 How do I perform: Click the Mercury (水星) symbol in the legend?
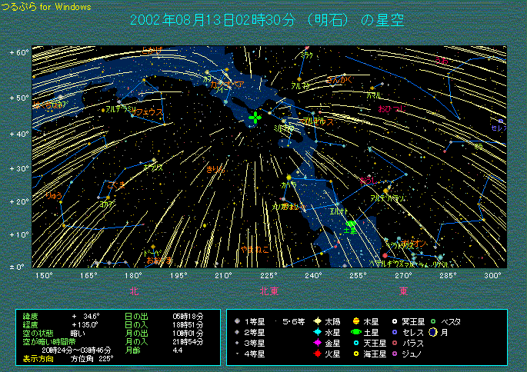pyautogui.click(x=316, y=332)
